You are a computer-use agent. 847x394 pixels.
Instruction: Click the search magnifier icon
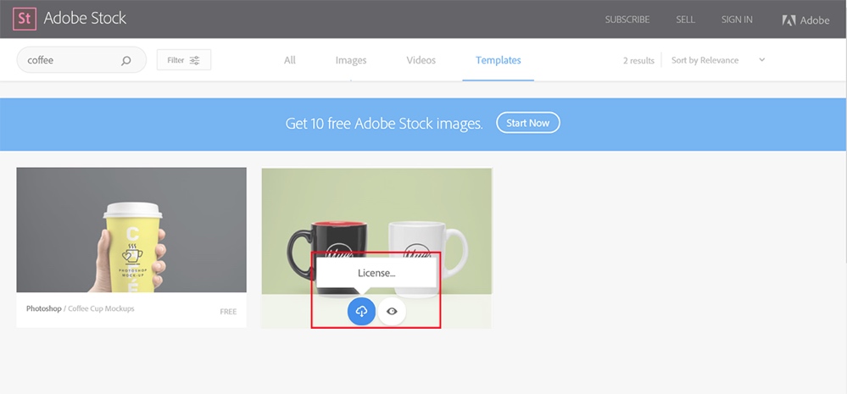click(126, 60)
